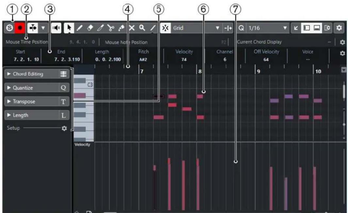Screen dimensions: 348x213
Task: Click the diagonal arrow icon beside 1/16
Action: tap(296, 28)
